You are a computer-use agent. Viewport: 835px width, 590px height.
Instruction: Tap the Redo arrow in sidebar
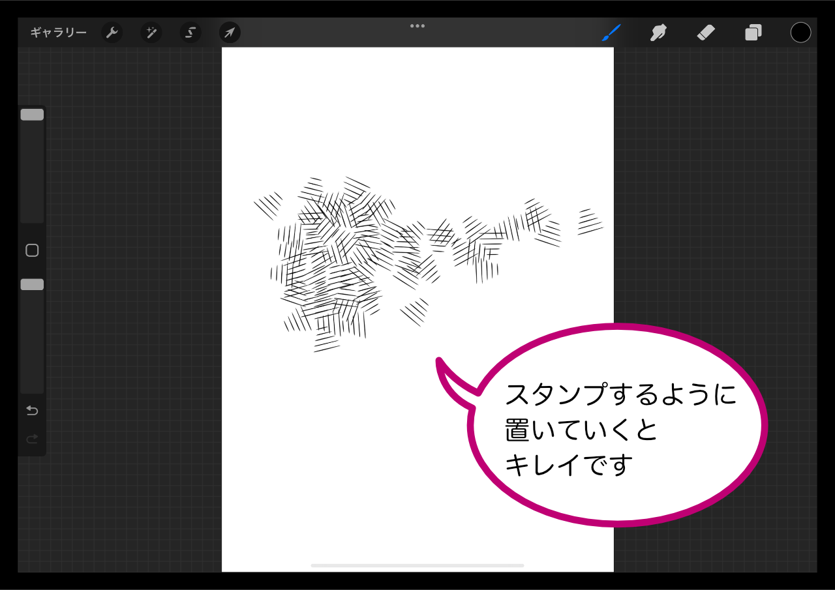[32, 439]
